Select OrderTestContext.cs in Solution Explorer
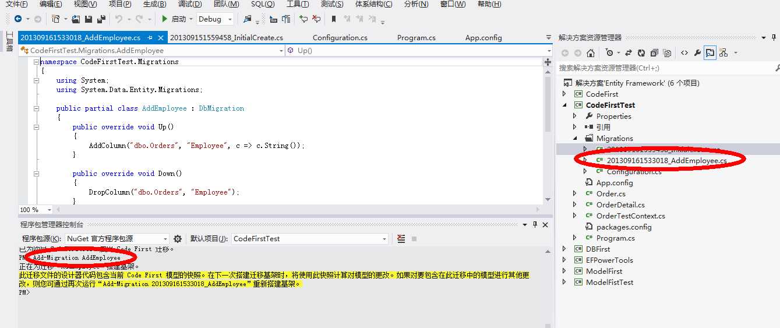The height and width of the screenshot is (328, 780). pos(630,216)
